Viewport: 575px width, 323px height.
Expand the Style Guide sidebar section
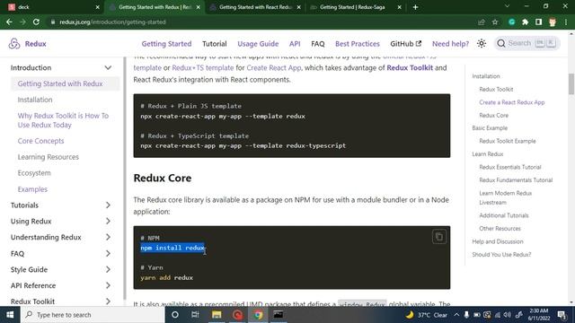(108, 269)
